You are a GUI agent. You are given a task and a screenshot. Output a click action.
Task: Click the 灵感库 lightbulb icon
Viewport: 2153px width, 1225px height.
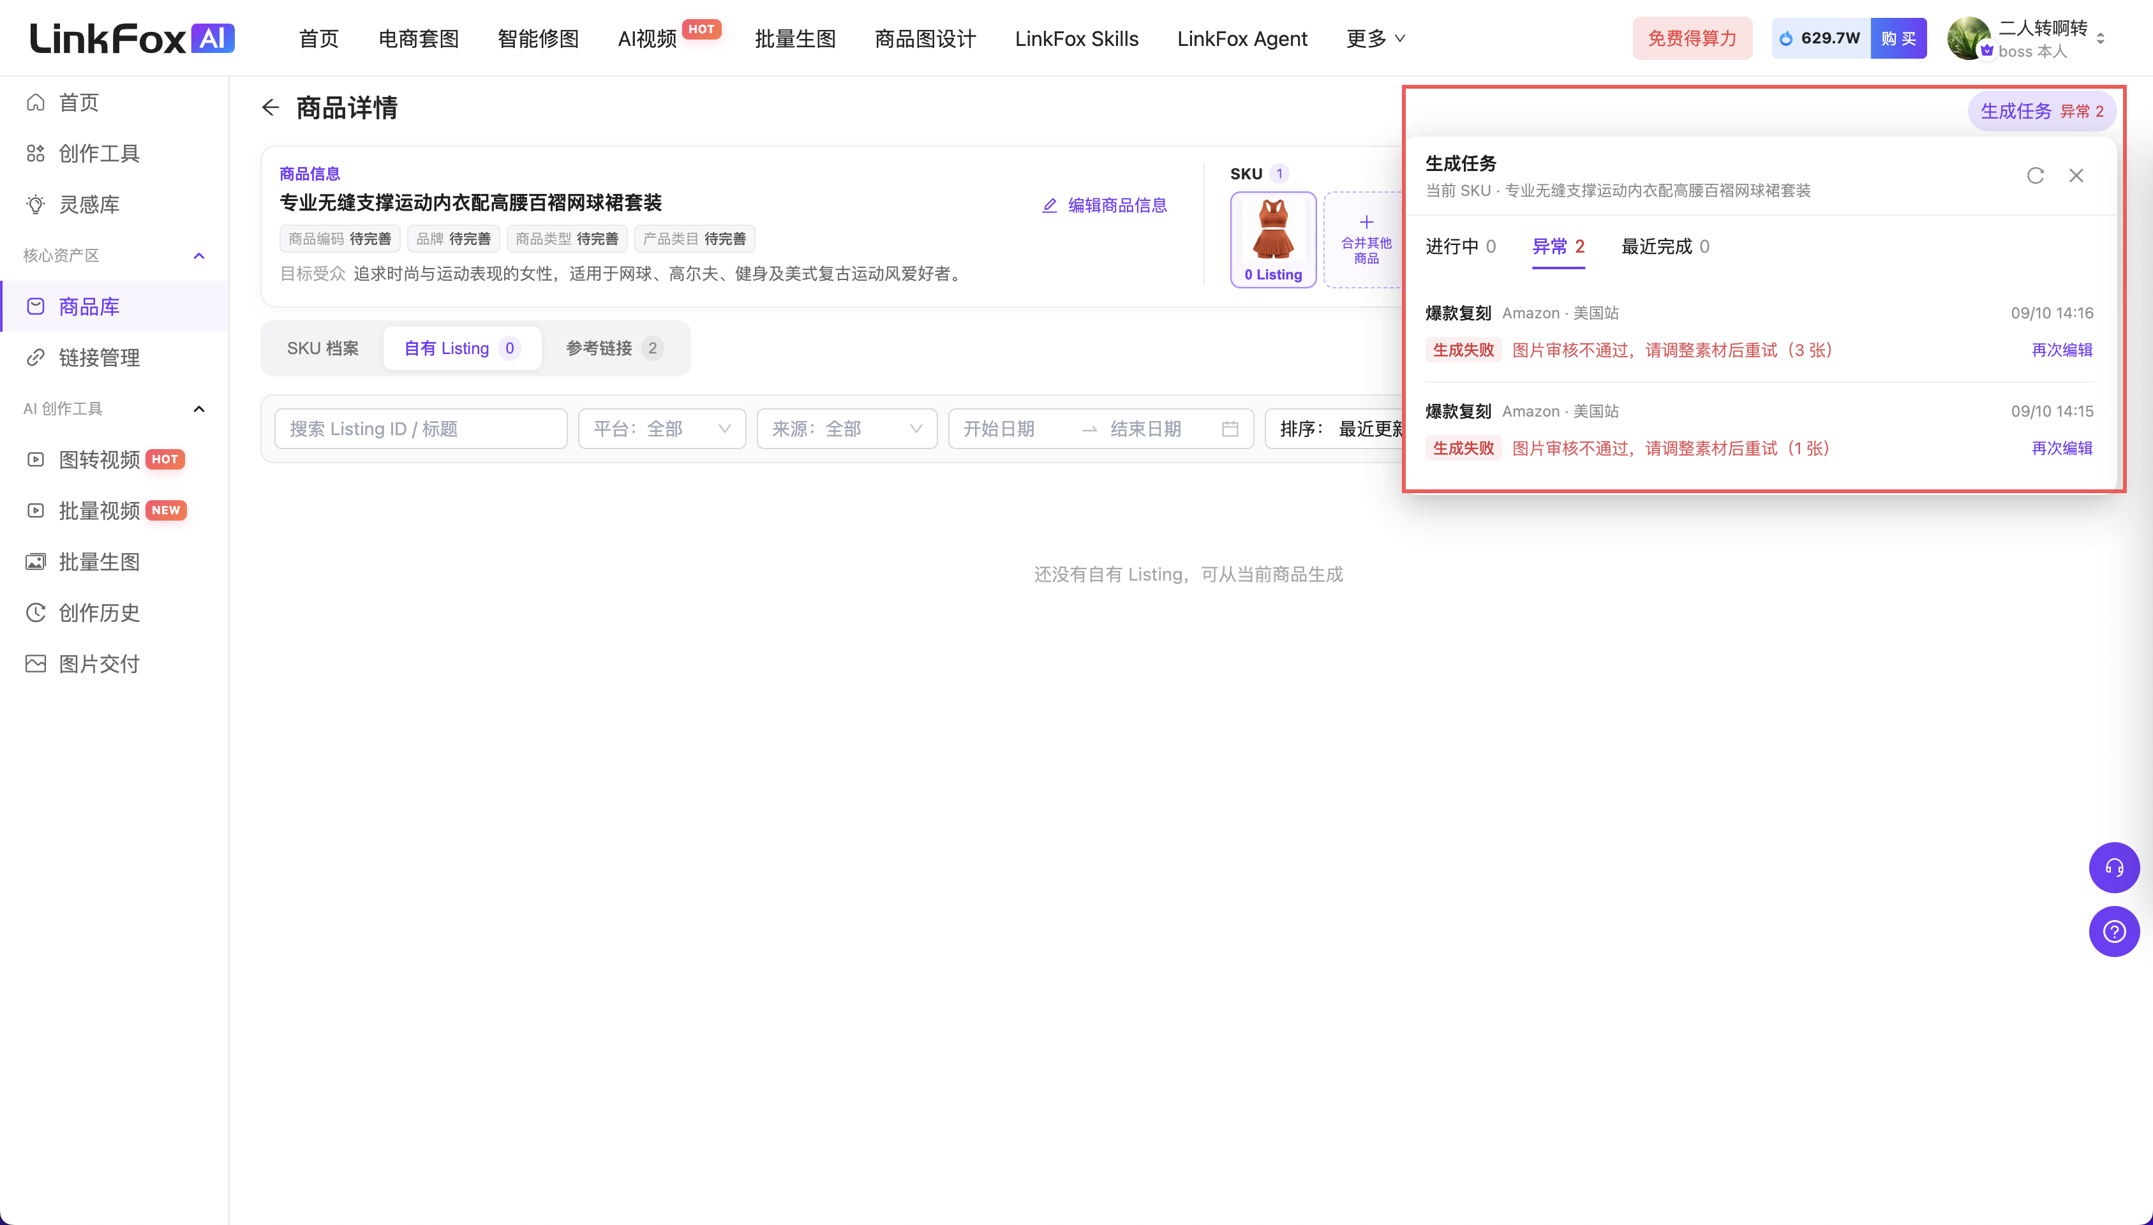point(35,204)
